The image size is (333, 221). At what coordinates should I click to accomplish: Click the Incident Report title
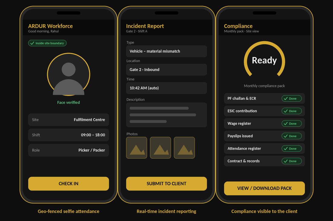click(145, 26)
